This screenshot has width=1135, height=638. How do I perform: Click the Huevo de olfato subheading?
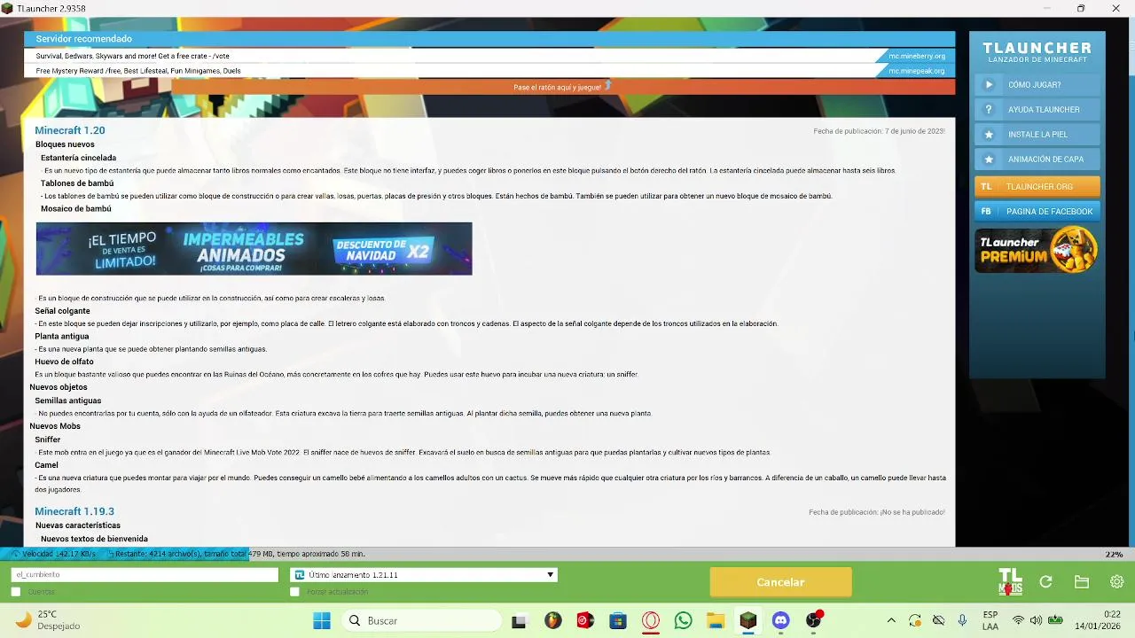[x=64, y=362]
